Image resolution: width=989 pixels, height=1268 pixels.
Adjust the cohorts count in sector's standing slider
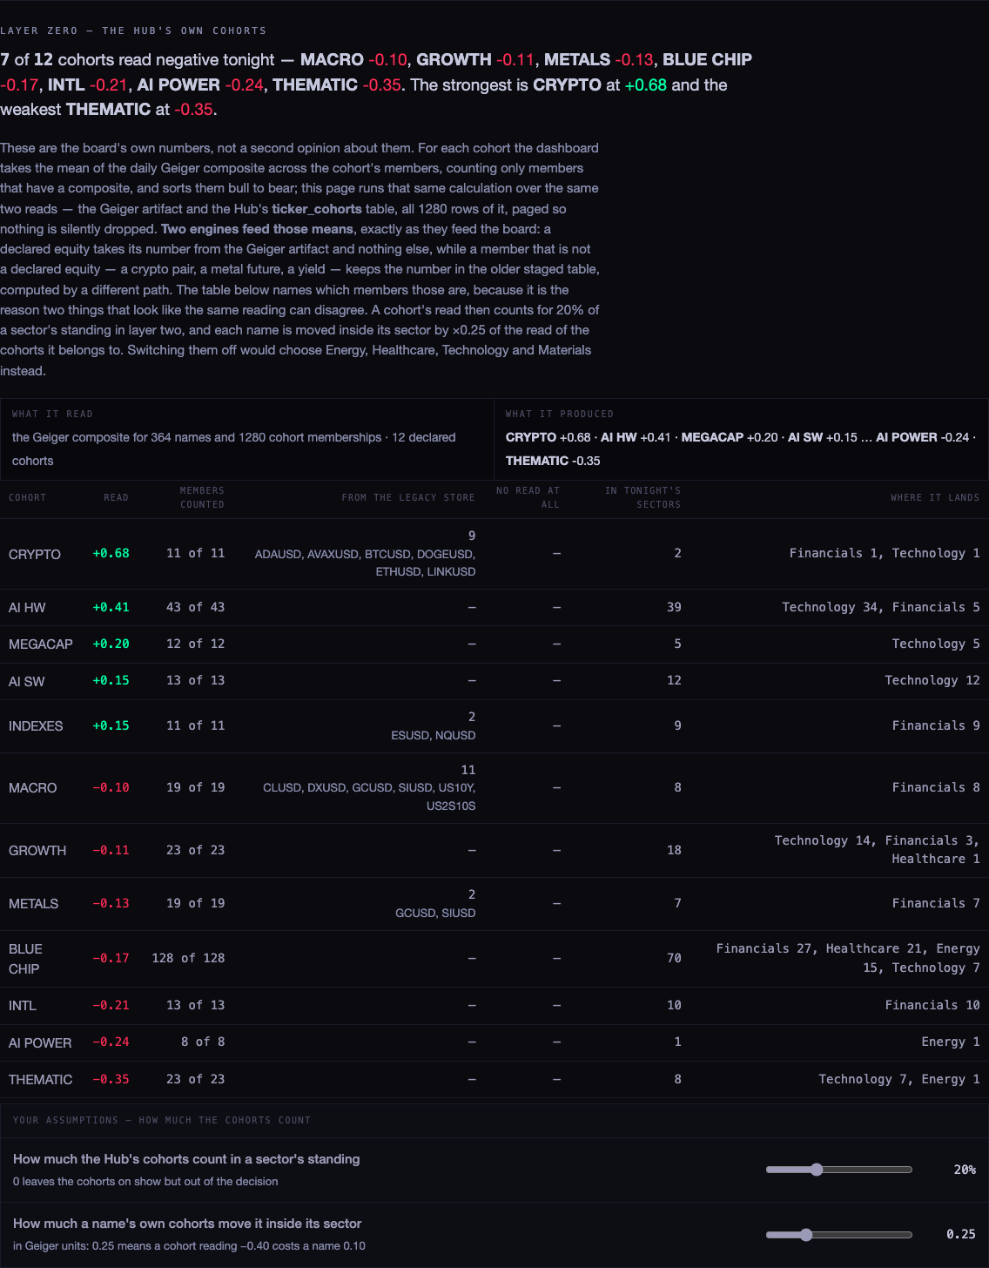click(838, 1170)
